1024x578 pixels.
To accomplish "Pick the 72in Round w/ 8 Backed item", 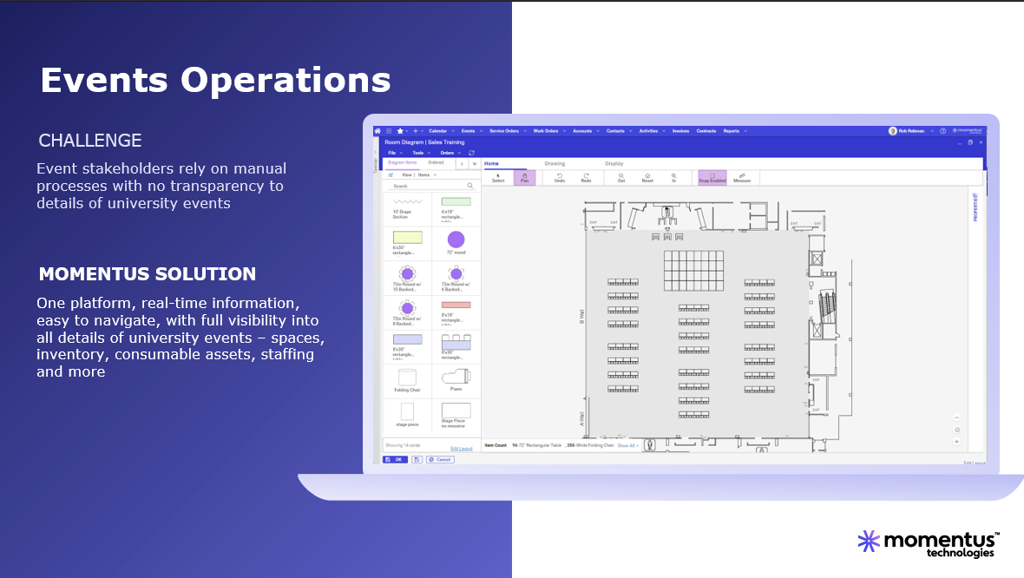I will point(407,312).
